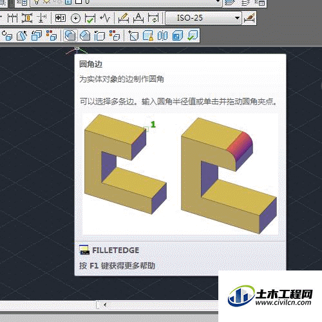Select the Taper Faces tool
Image resolution: width=322 pixels, height=322 pixels.
point(22,35)
